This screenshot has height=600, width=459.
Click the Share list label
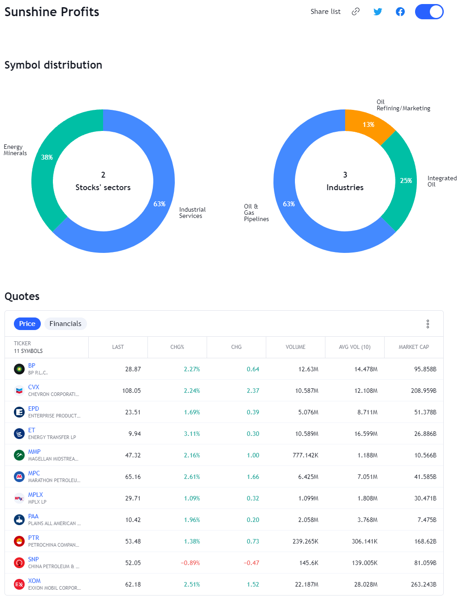click(325, 12)
